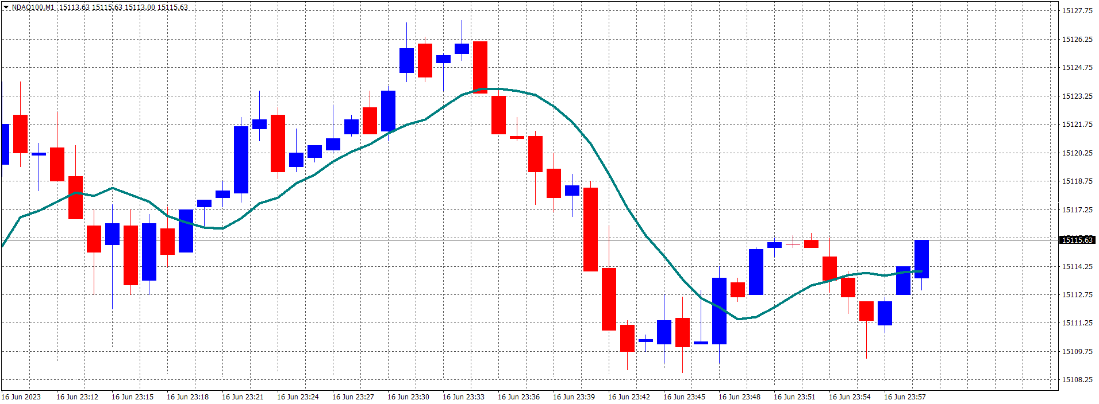Click the 16 Jun 23:45 time label
The image size is (1099, 404).
[684, 397]
